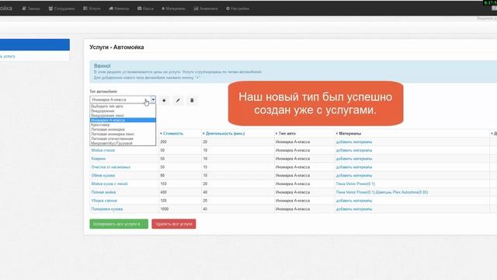Choose Внедорожник люкс in the car type list
This screenshot has width=497, height=280.
point(123,116)
